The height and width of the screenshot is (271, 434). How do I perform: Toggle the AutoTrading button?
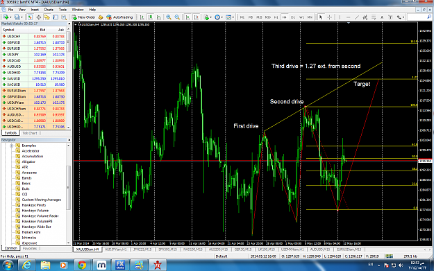(x=120, y=17)
